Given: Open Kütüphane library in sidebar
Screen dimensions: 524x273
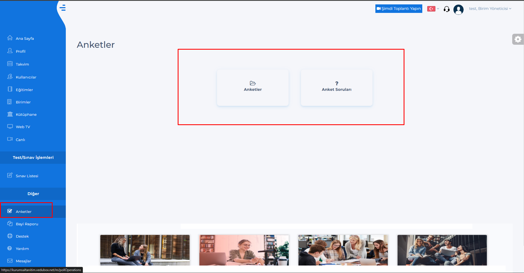Looking at the screenshot, I should pos(26,114).
